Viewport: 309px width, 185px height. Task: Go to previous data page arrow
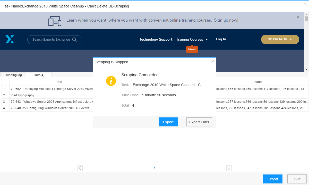pos(80,168)
